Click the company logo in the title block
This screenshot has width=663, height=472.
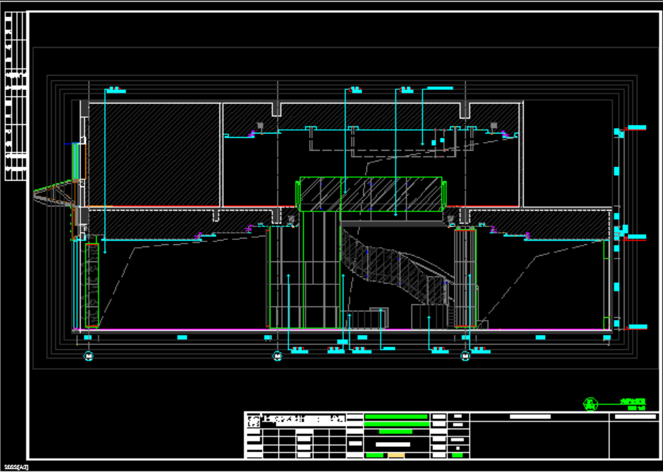point(254,421)
